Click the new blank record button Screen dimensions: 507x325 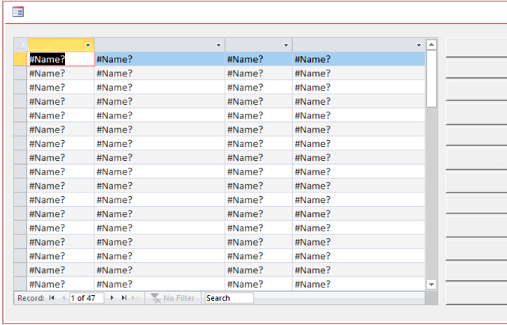(x=136, y=298)
